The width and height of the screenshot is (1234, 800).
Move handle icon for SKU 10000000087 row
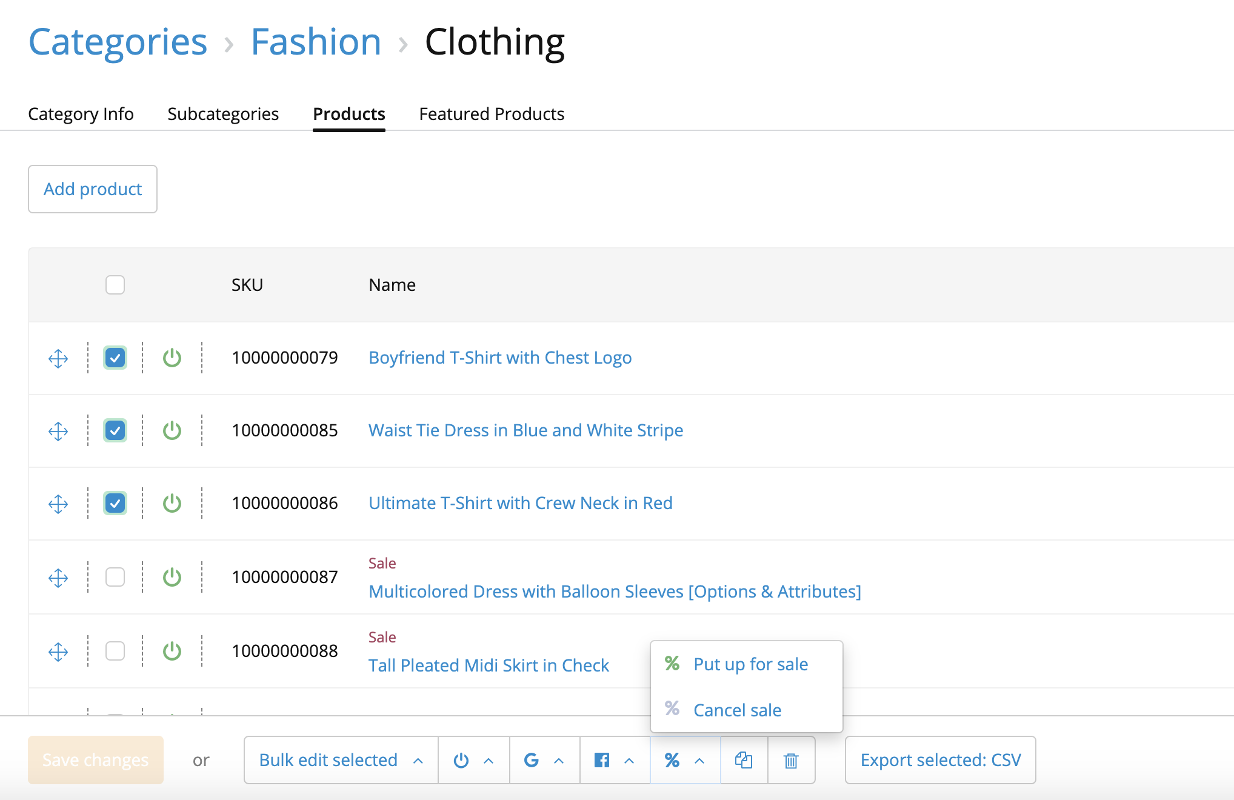pos(58,578)
